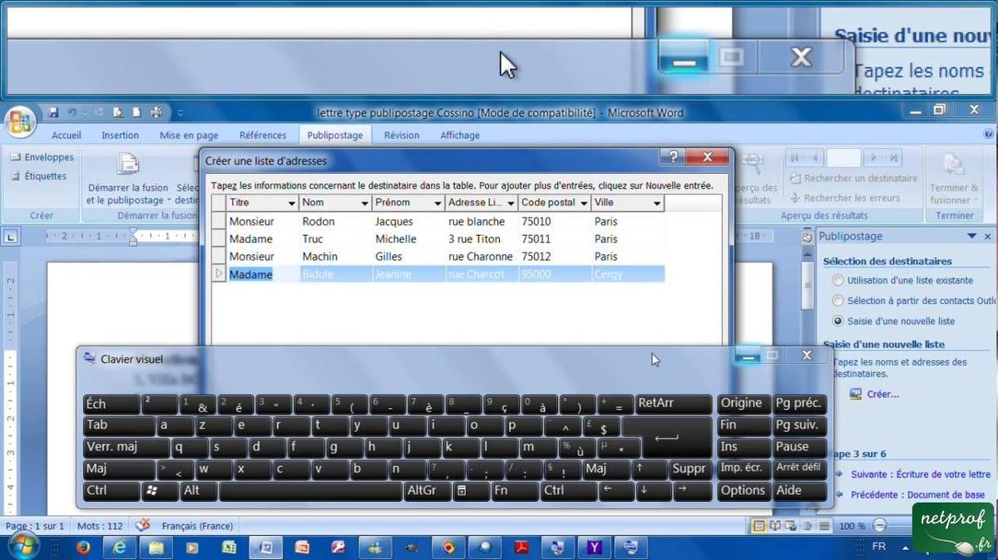Click Rechercher les erreurs command
Screen dimensions: 998x560
[x=844, y=199]
